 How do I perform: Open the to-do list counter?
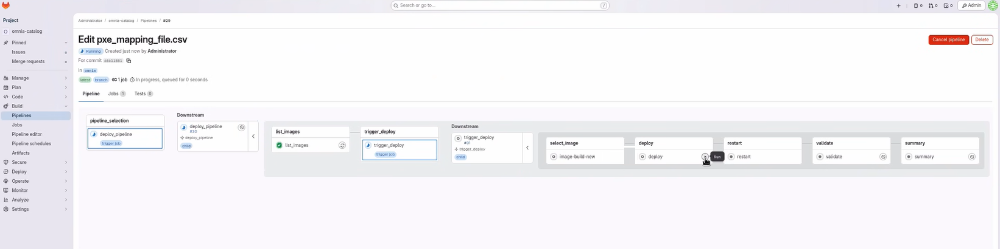948,5
